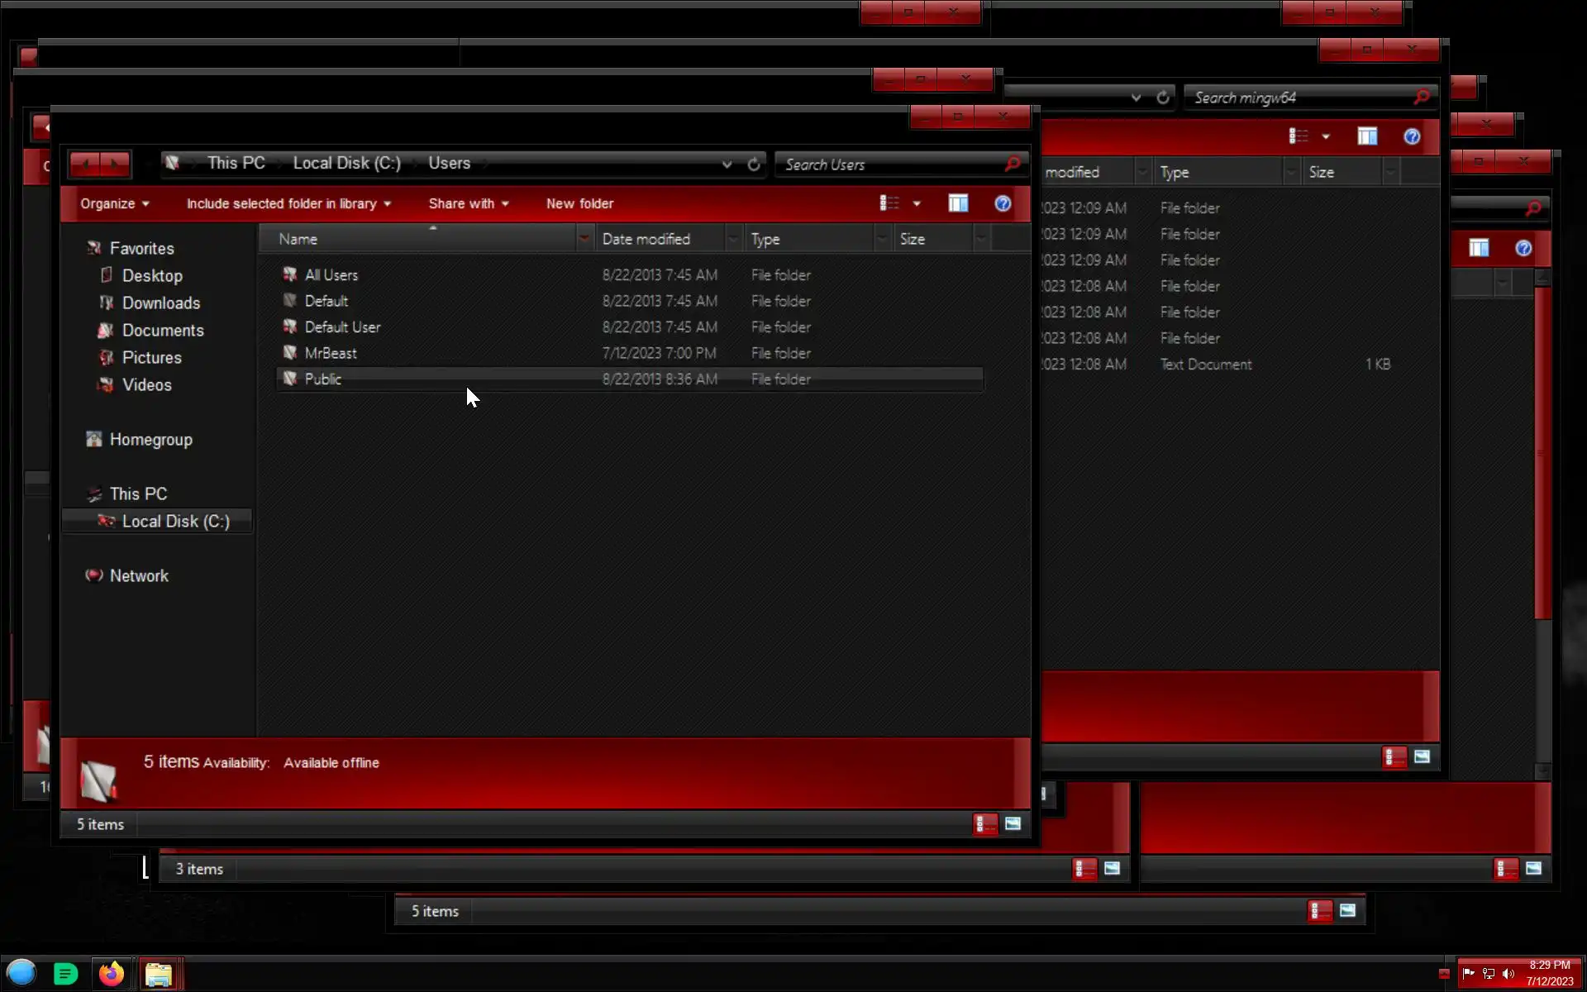The height and width of the screenshot is (992, 1587).
Task: Switch to details view in status bar
Action: tap(984, 823)
